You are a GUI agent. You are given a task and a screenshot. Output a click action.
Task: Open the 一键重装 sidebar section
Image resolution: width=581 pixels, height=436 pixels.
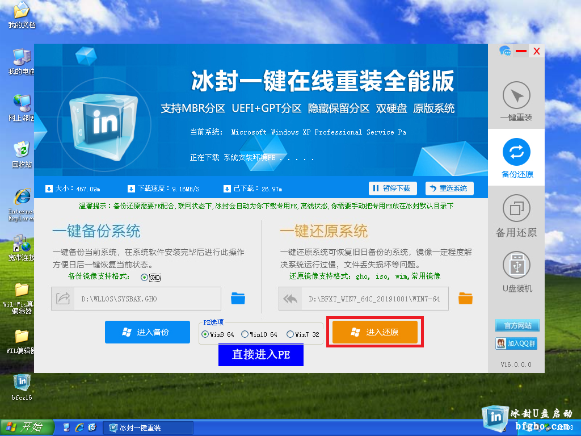516,102
